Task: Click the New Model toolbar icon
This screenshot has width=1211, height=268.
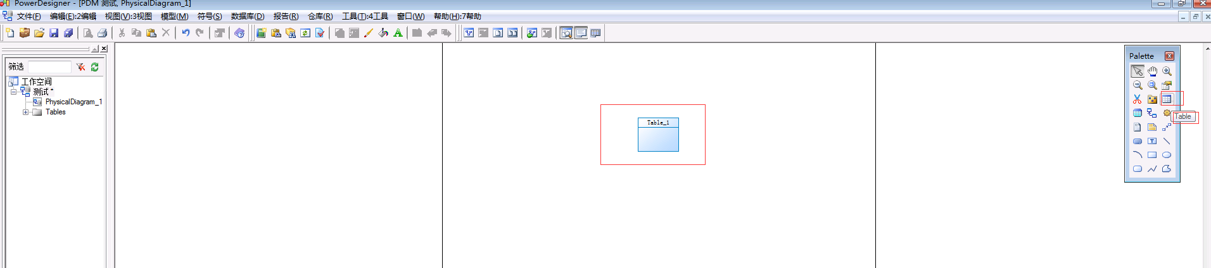Action: click(x=10, y=33)
